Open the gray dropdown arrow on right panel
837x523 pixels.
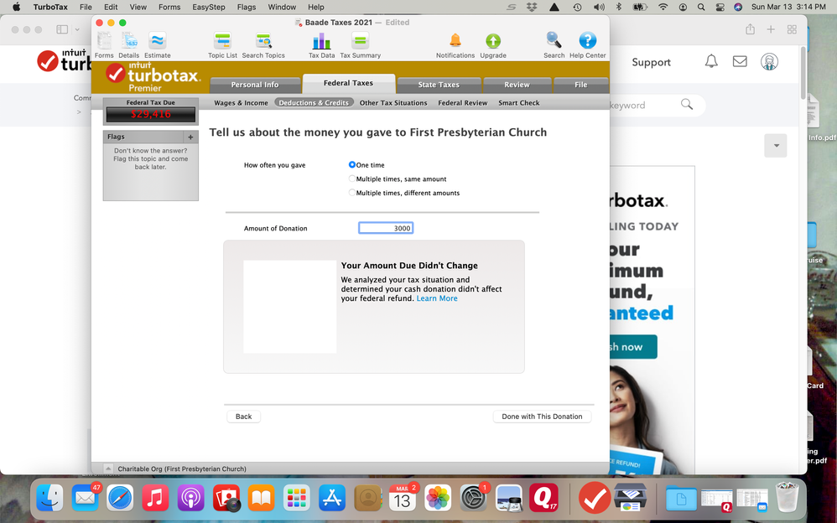click(775, 145)
